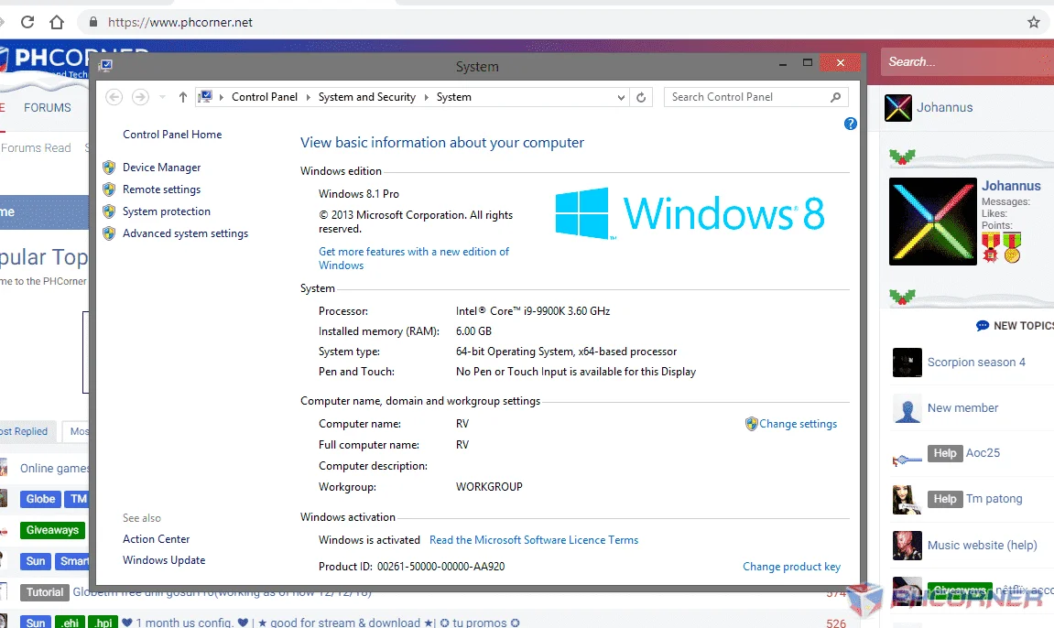
Task: Open Forums Read link
Action: (36, 148)
